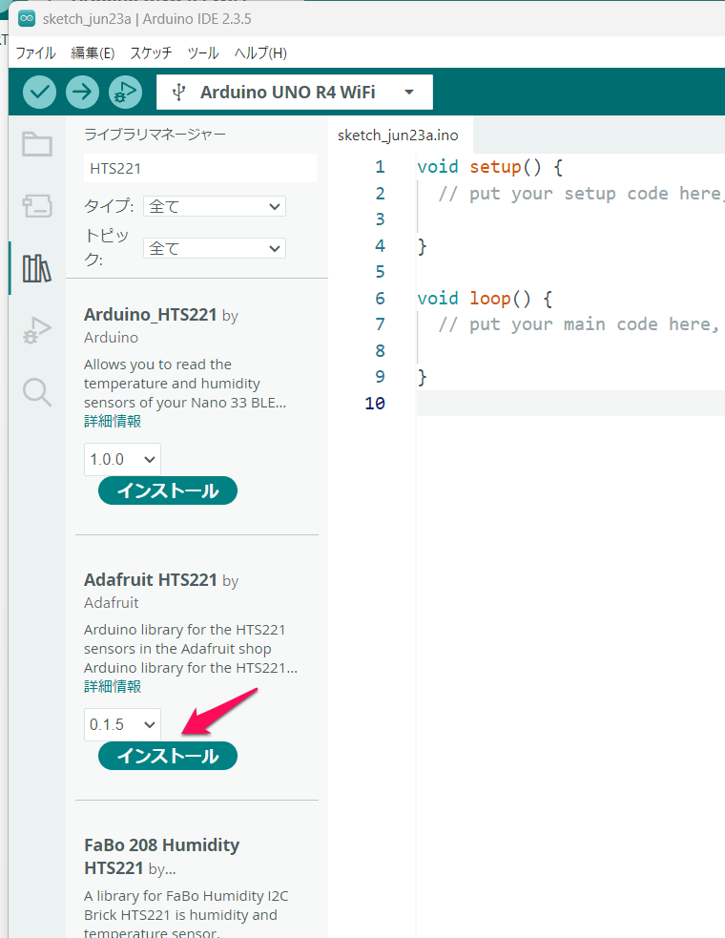
Task: Open the Arduino UNO R4 WiFi board selector
Action: (x=295, y=93)
